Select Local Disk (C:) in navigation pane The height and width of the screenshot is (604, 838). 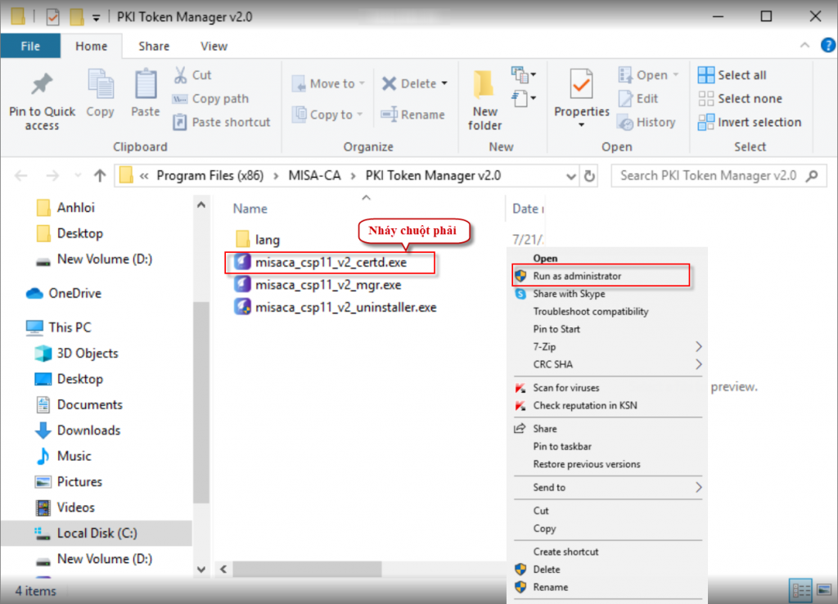point(97,533)
